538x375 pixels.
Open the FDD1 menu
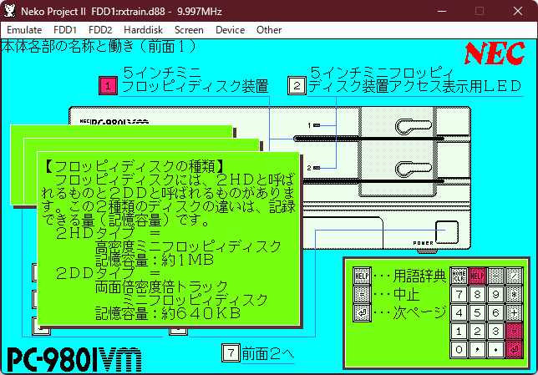tap(65, 30)
